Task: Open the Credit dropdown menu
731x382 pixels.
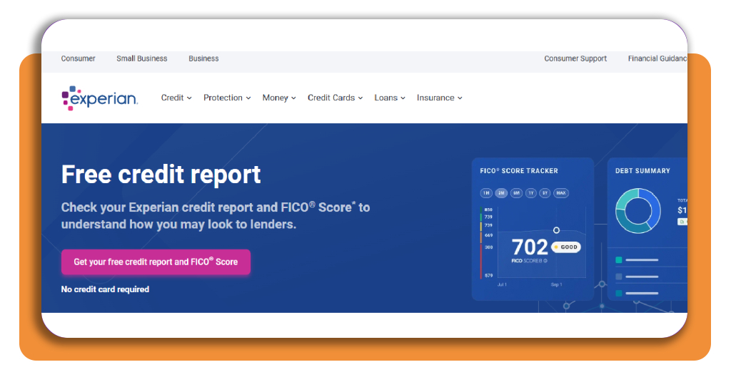Action: coord(176,98)
